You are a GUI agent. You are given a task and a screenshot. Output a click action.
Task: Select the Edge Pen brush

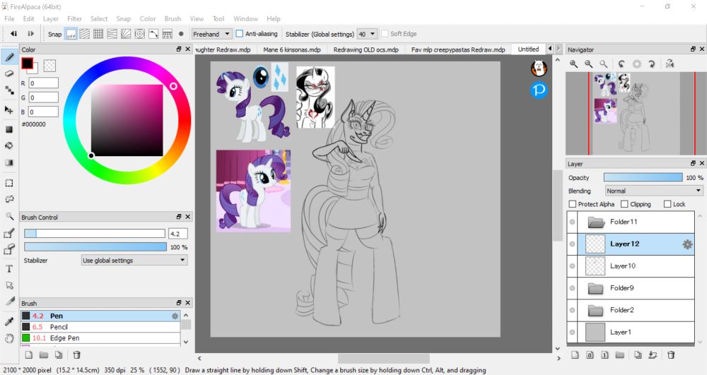pos(100,338)
